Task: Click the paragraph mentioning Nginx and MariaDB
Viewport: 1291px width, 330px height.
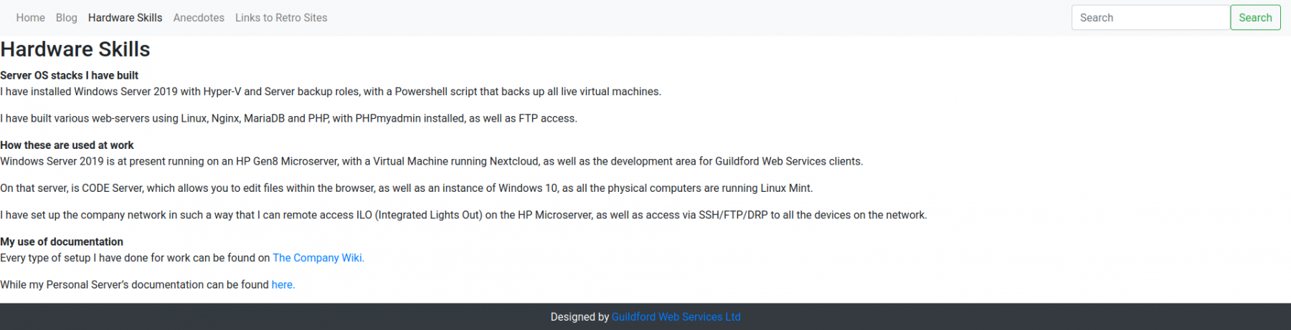Action: (288, 119)
